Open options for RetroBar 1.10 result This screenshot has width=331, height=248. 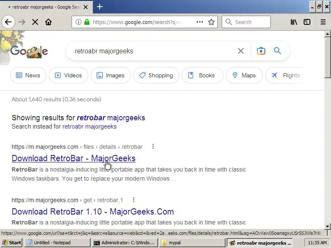coord(133,200)
